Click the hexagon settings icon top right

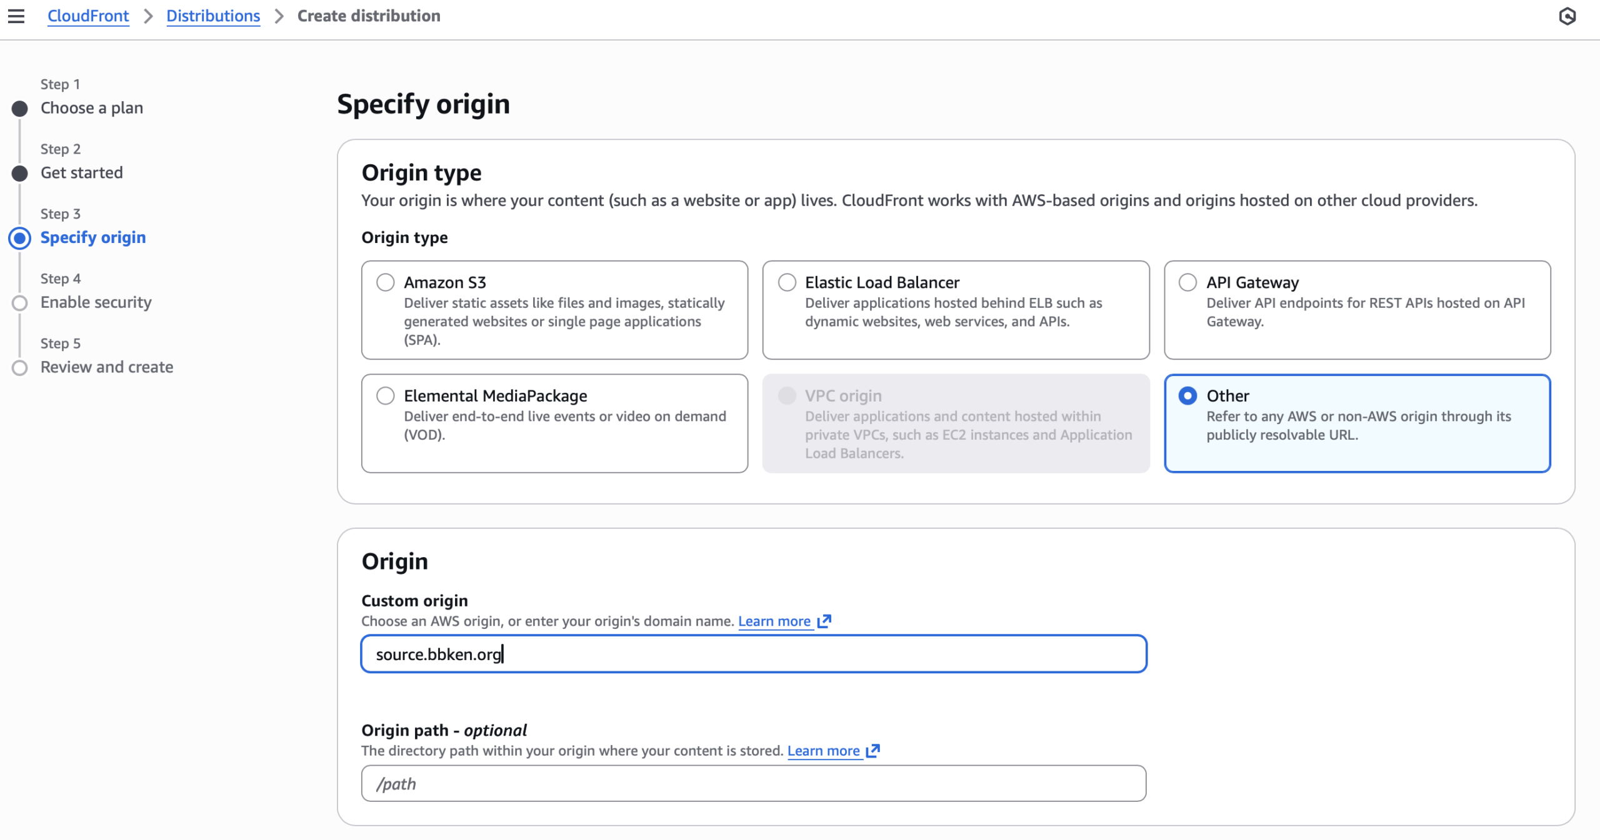1567,16
